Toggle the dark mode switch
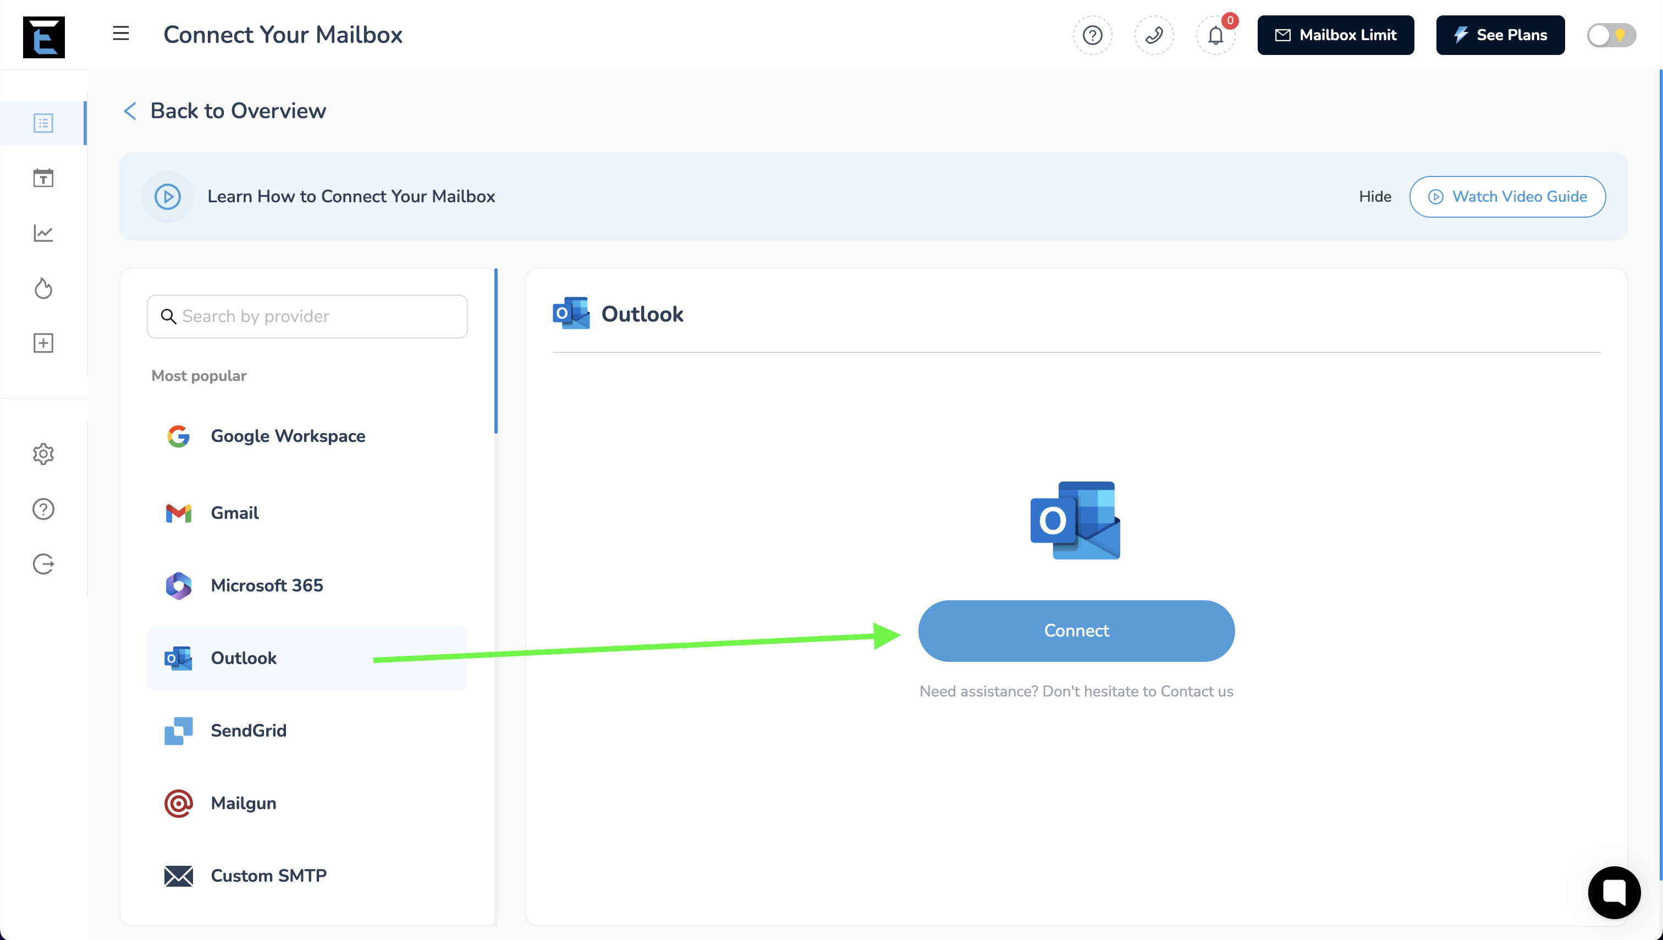Viewport: 1663px width, 940px height. [1611, 35]
